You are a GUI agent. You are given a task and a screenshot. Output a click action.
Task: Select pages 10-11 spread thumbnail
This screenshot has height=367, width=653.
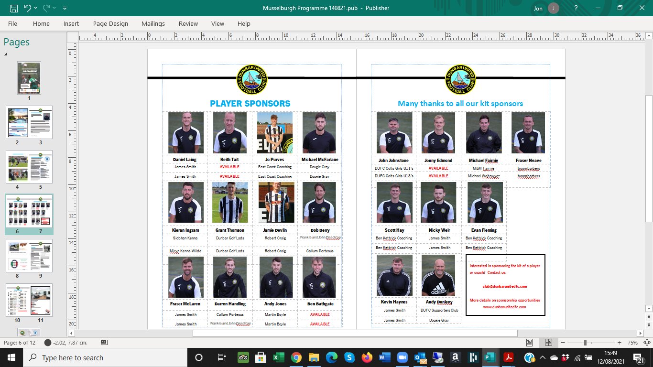coord(29,300)
